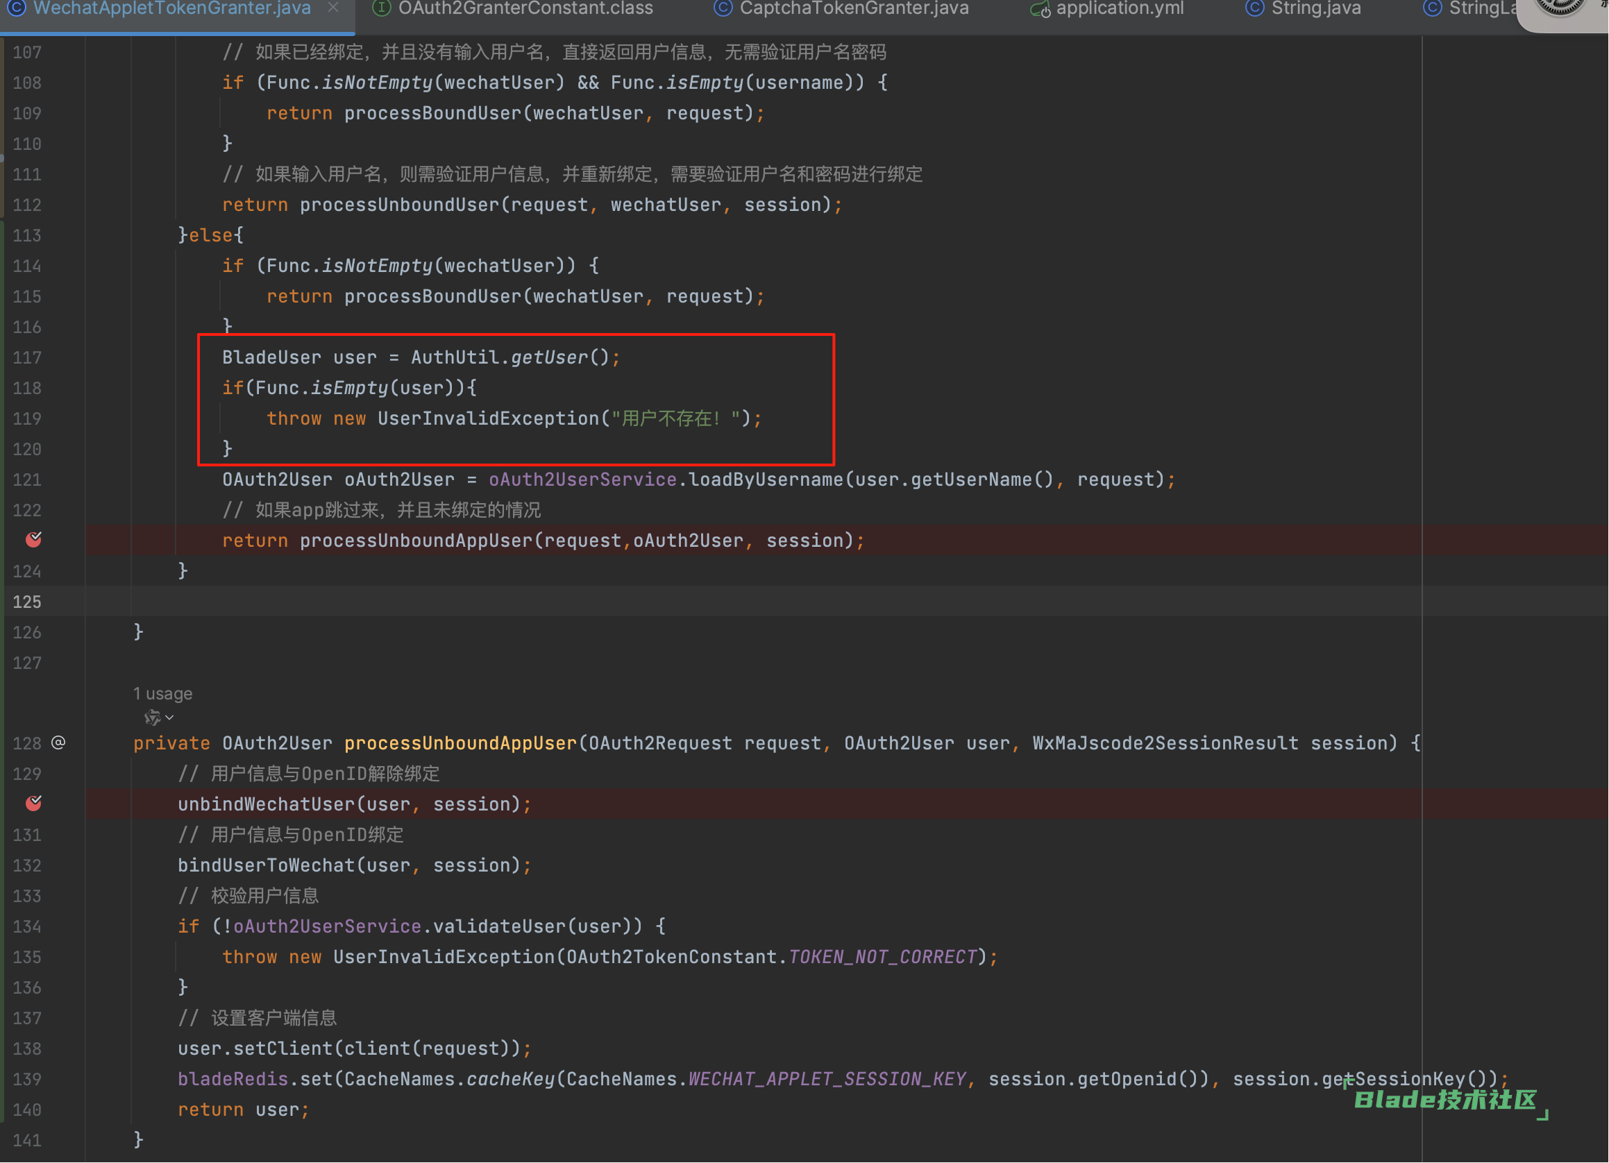
Task: Click the config file icon on application.yml tab
Action: (1040, 9)
